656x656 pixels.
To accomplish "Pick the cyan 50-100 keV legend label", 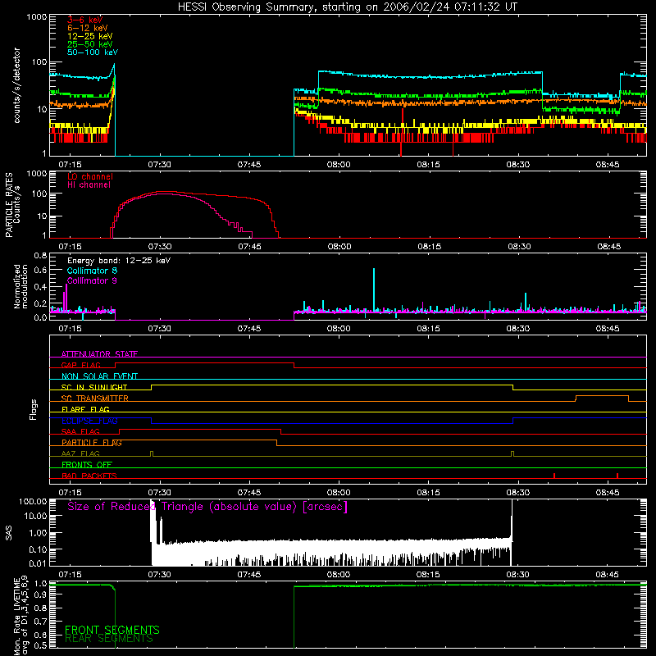I will click(x=93, y=52).
